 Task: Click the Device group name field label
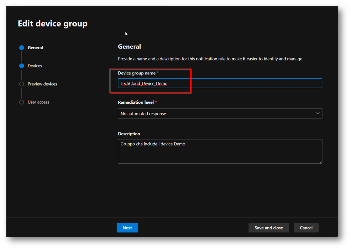(x=137, y=73)
